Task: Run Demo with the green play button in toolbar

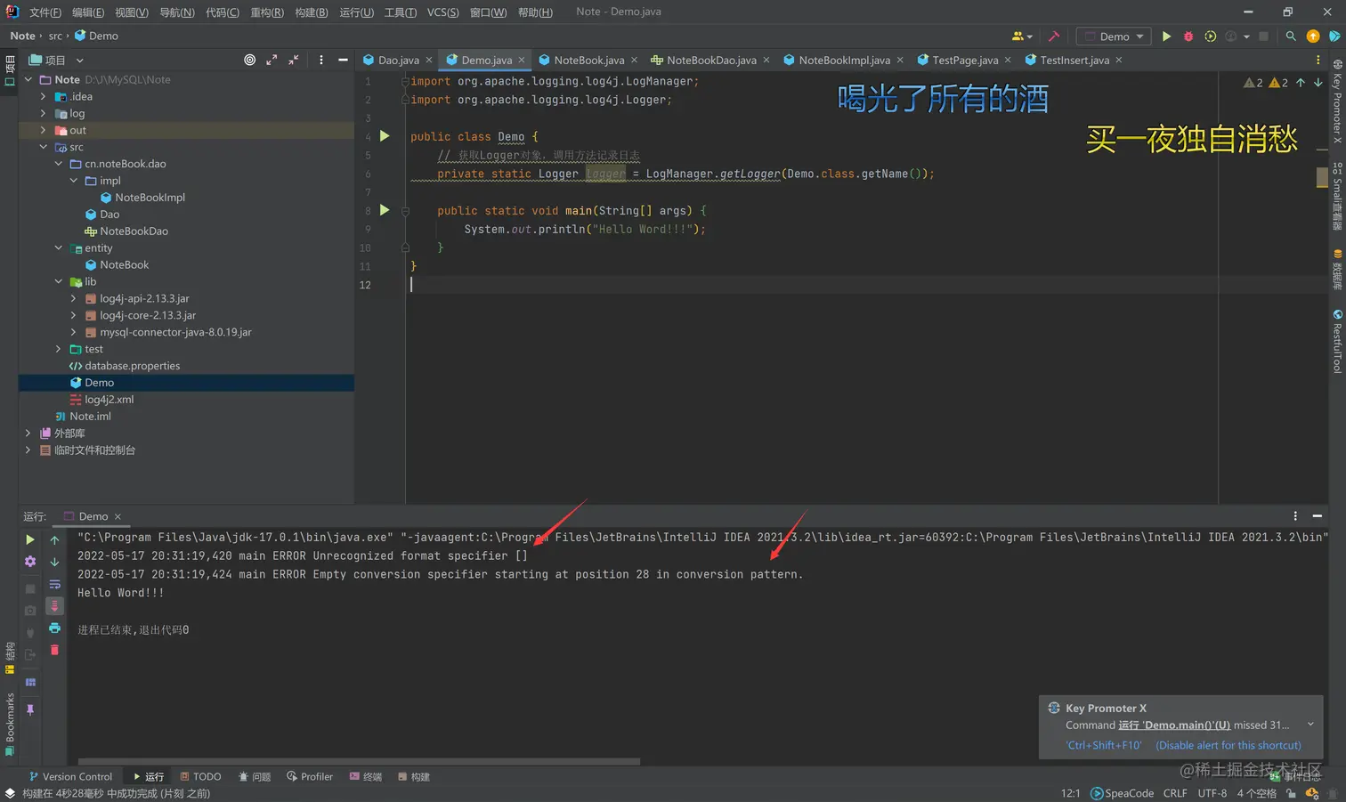Action: (1166, 36)
